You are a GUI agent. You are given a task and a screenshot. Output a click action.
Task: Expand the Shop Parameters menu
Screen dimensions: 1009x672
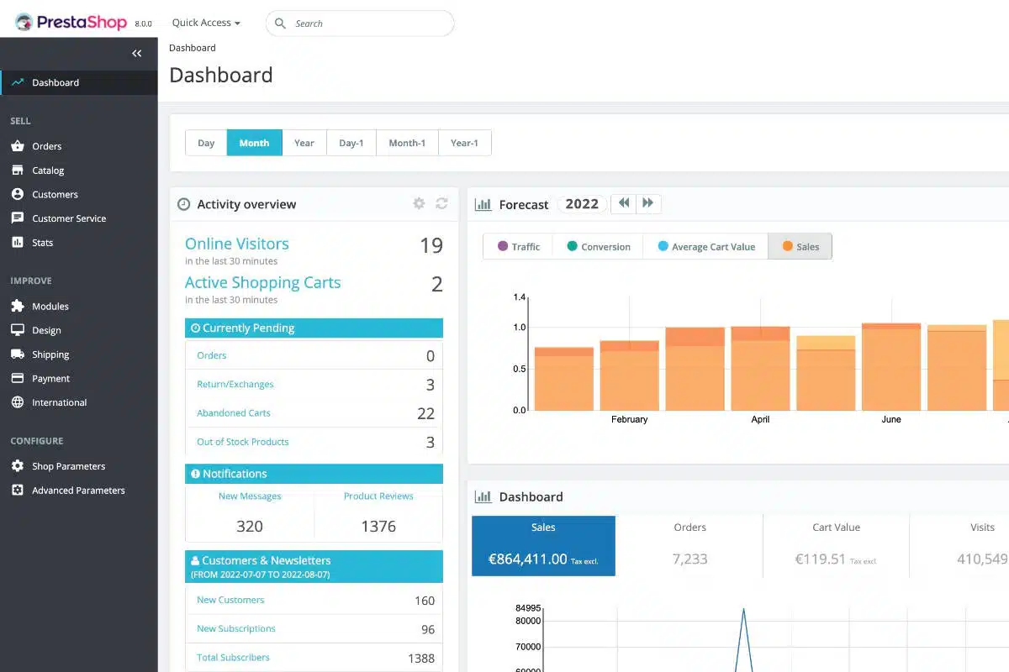pos(68,466)
